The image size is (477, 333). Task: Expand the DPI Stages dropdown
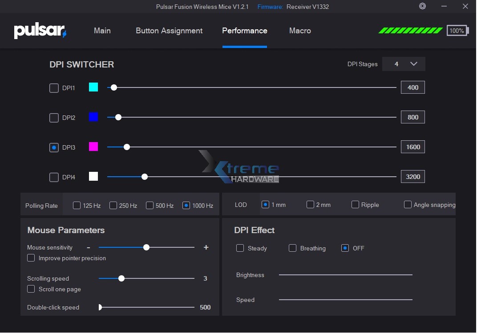point(404,64)
